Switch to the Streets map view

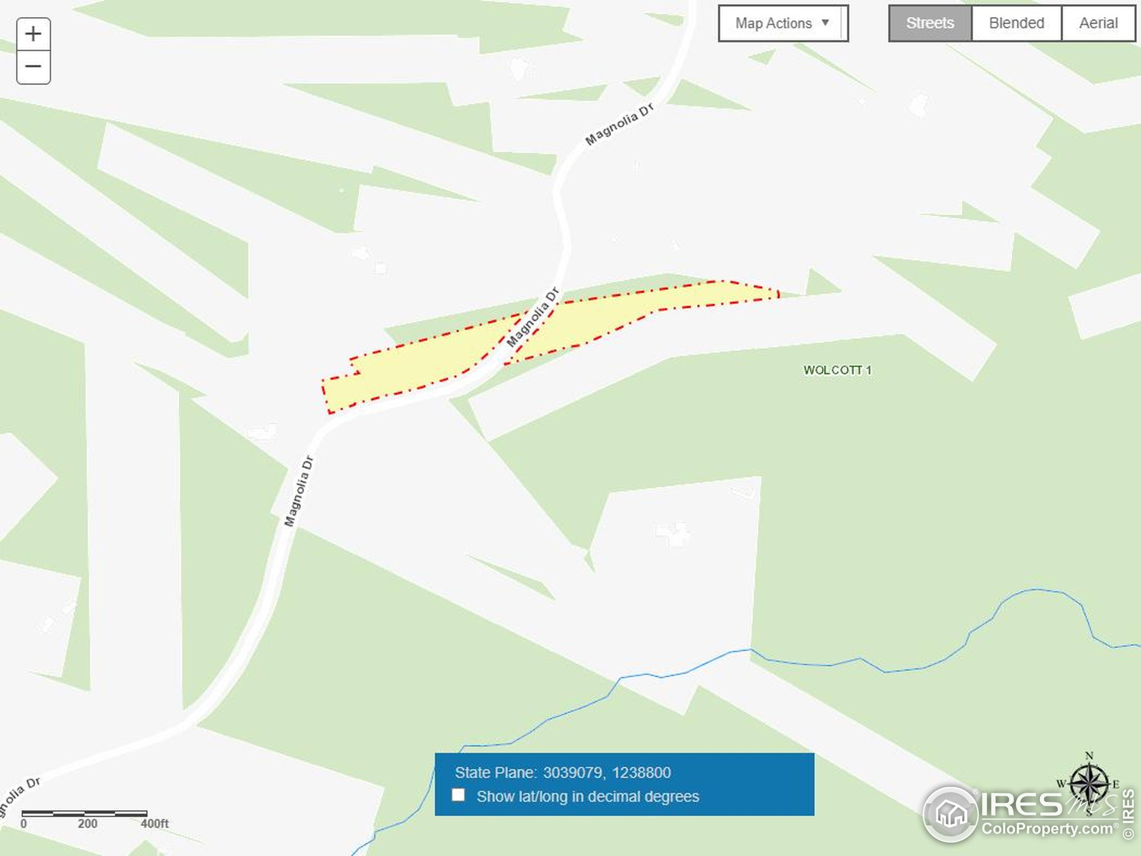coord(930,23)
